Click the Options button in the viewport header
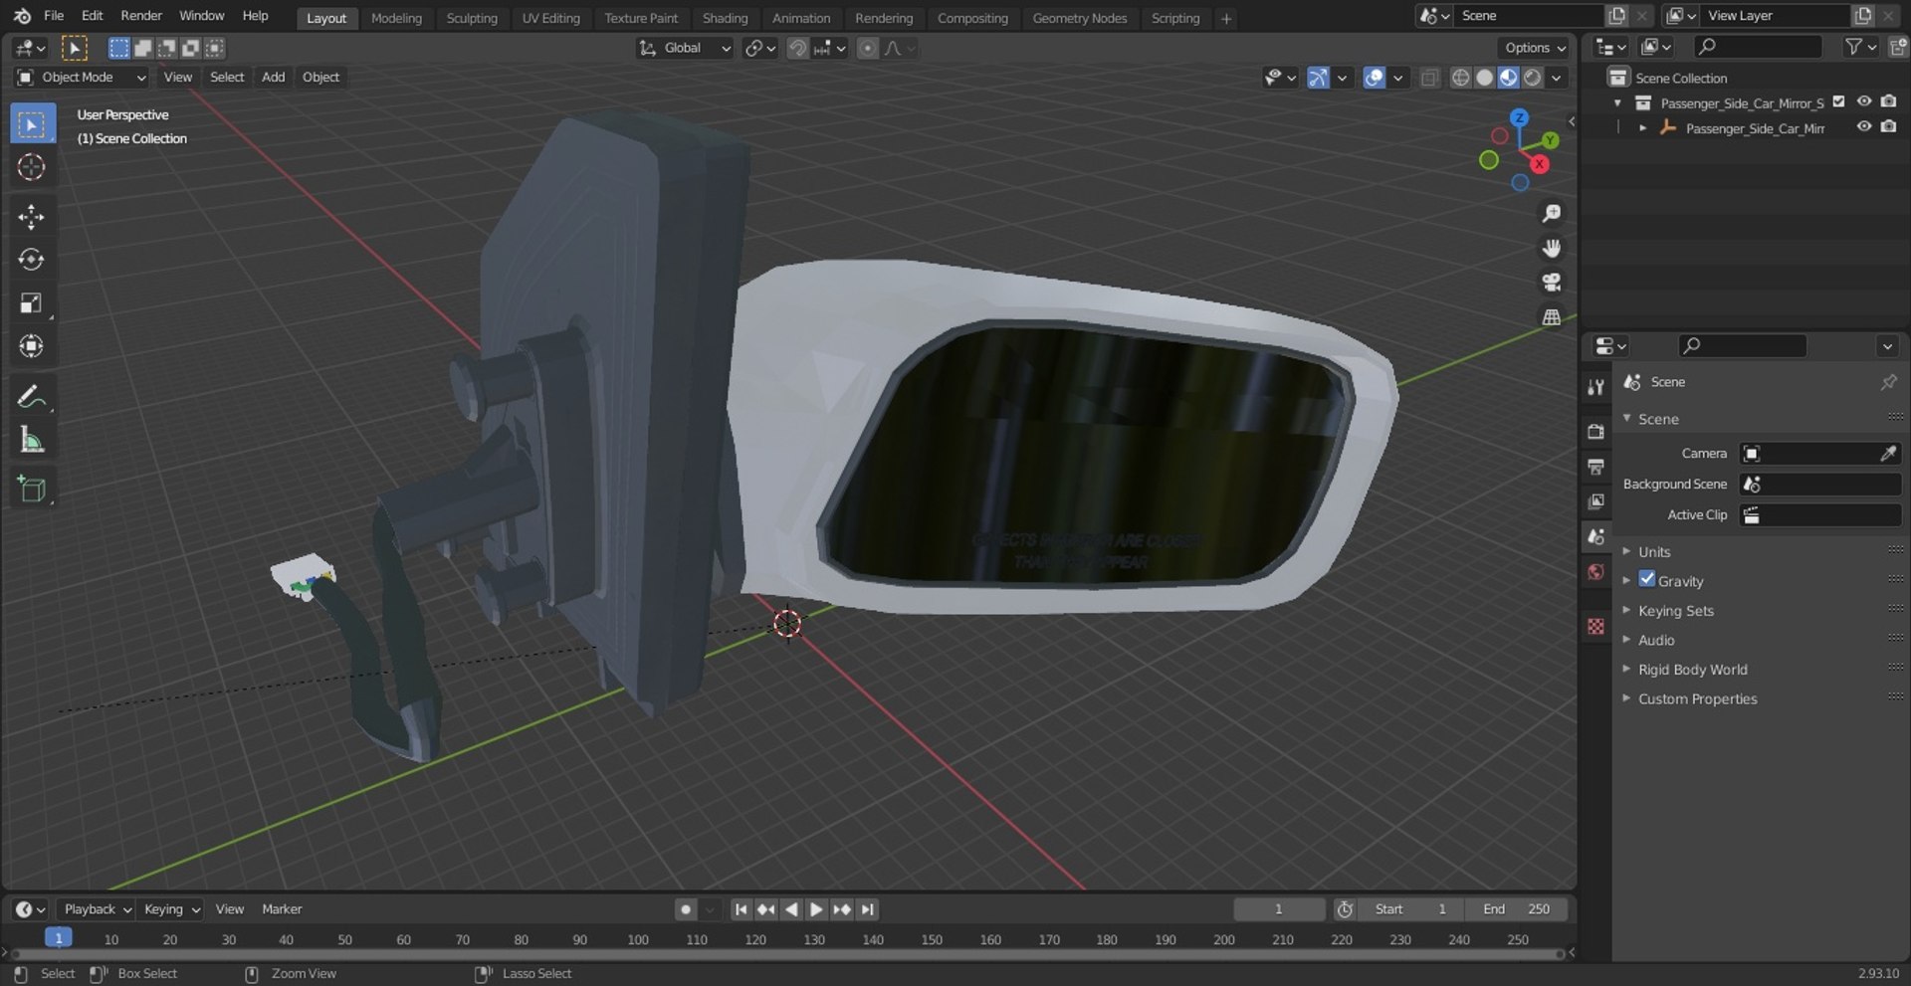The height and width of the screenshot is (986, 1911). pyautogui.click(x=1534, y=48)
